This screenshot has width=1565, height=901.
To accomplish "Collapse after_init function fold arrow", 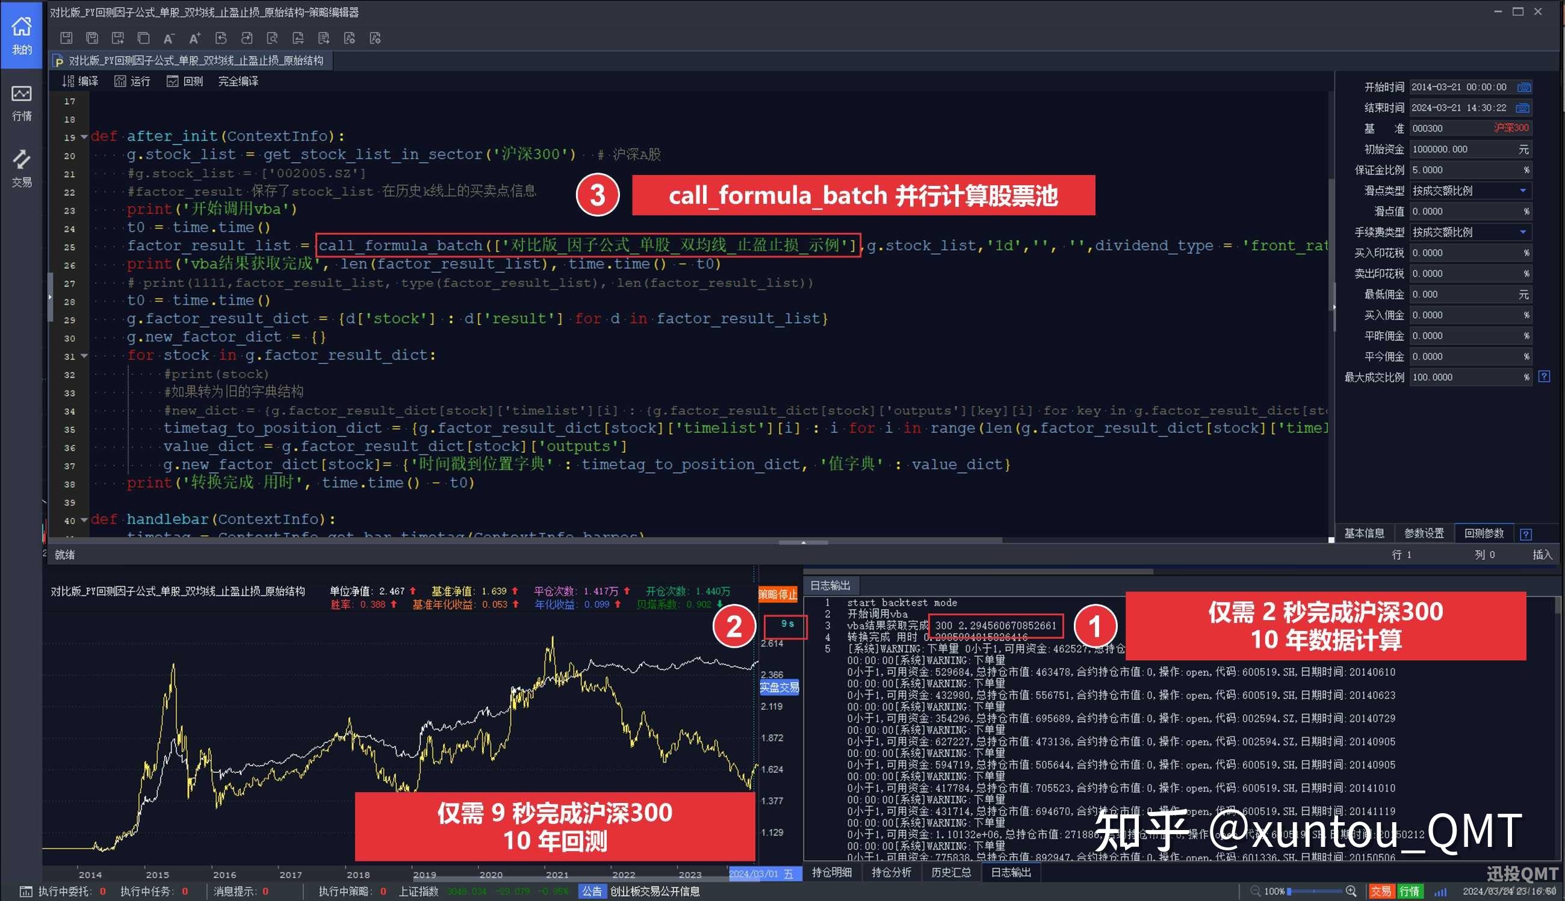I will (x=84, y=137).
